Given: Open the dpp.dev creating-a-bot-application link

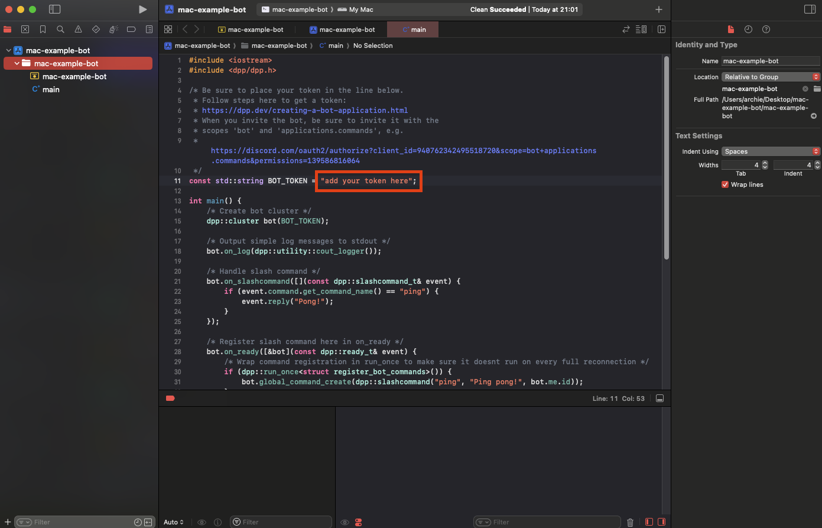Looking at the screenshot, I should (304, 111).
